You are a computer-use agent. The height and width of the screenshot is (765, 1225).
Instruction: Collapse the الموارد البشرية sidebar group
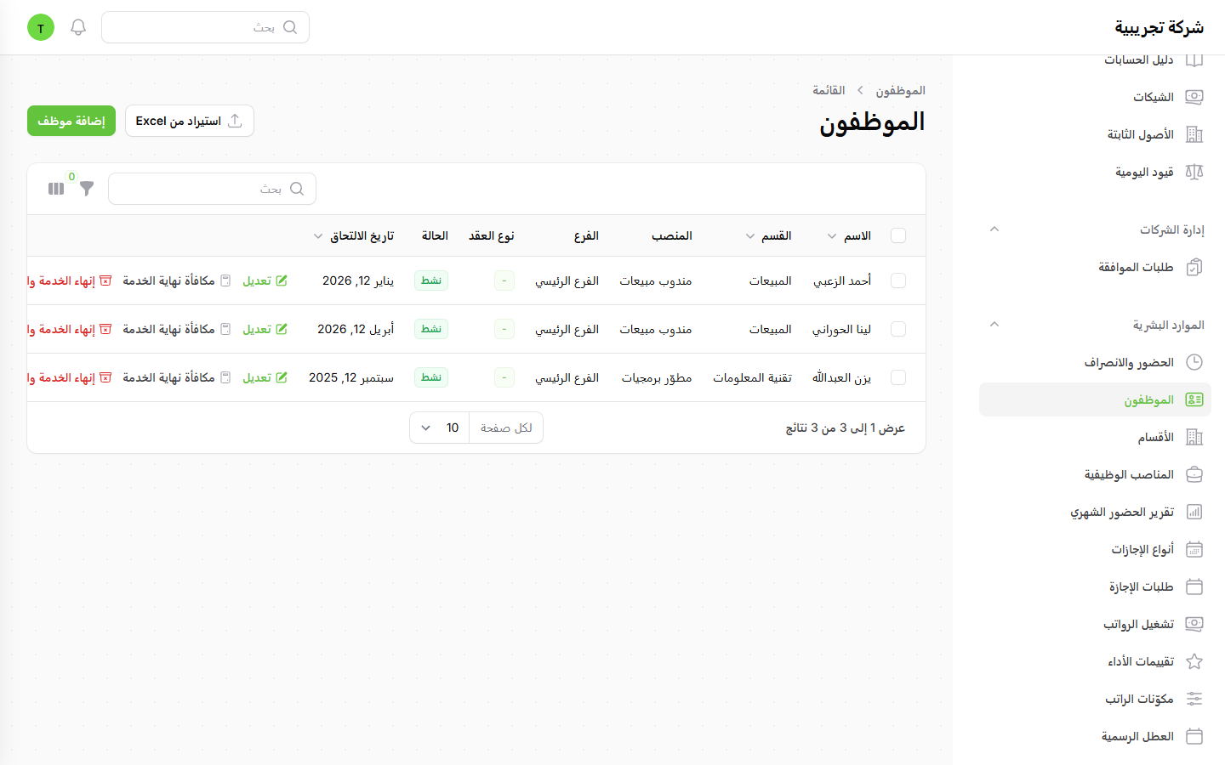pos(994,325)
